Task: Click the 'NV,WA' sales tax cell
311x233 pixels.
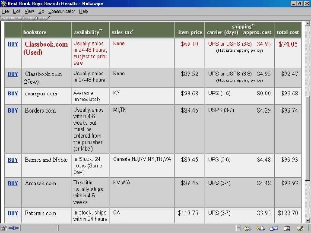Action: [121, 183]
